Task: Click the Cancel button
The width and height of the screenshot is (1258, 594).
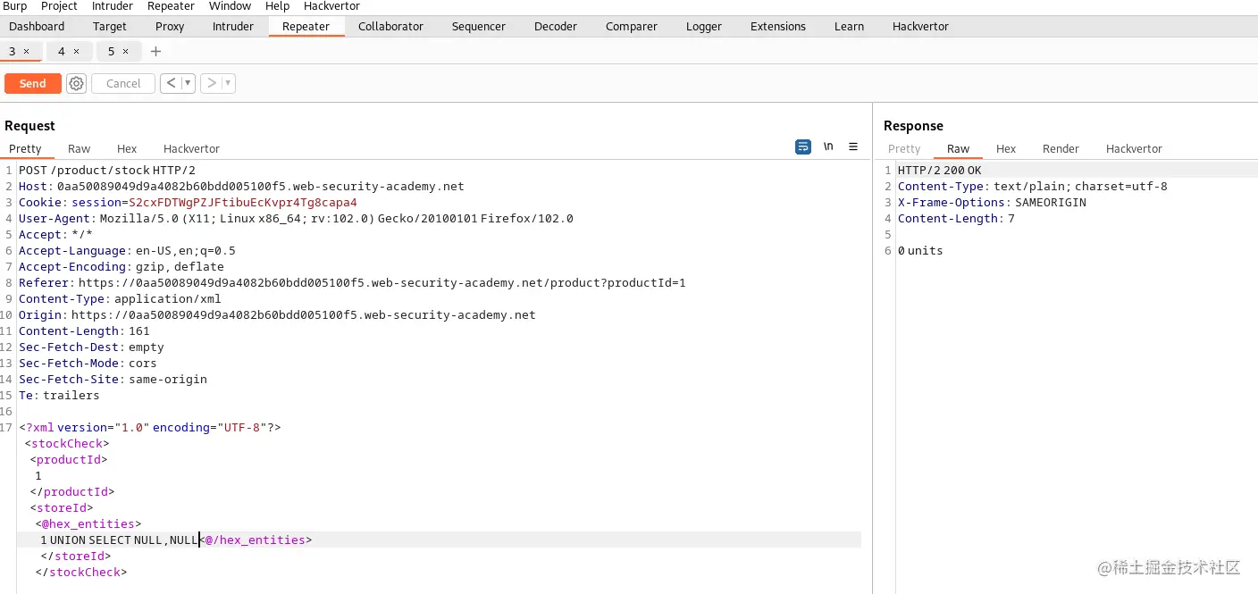Action: 123,83
